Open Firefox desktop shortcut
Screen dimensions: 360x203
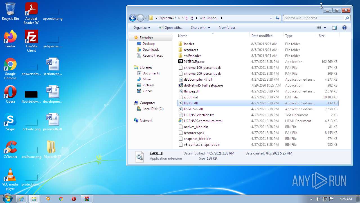(x=10, y=39)
